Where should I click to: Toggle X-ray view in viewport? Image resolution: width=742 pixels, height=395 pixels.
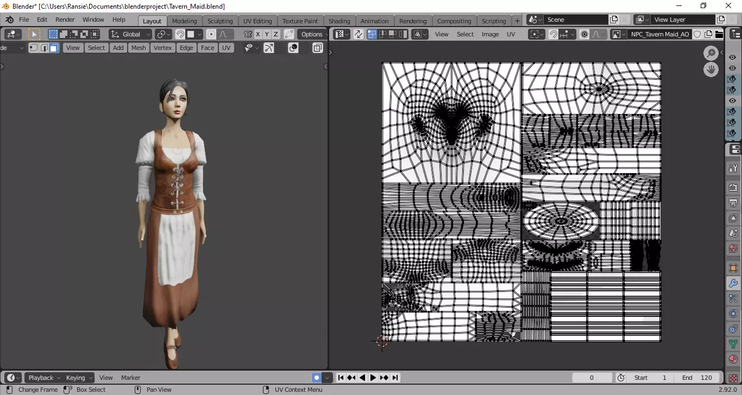[x=318, y=48]
